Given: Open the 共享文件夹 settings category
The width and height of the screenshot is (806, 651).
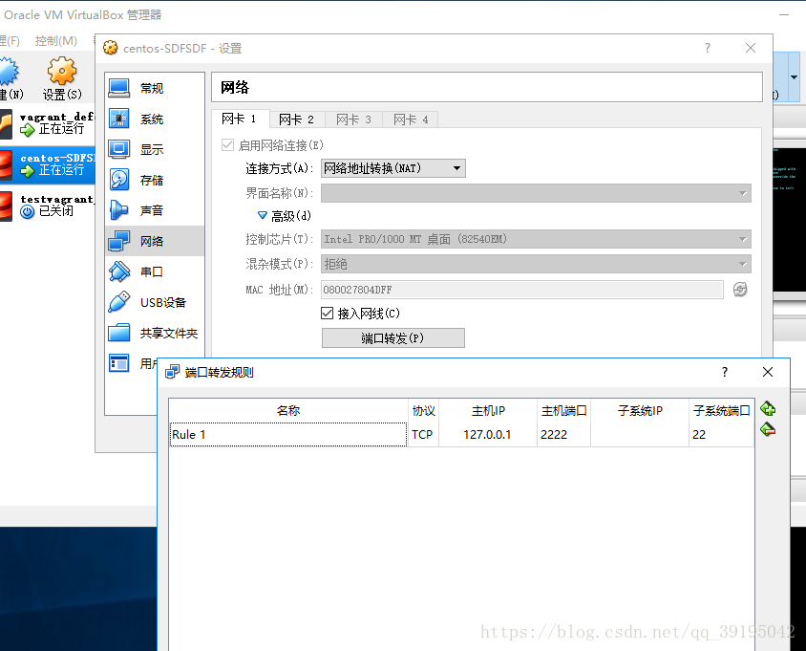Looking at the screenshot, I should pos(154,333).
